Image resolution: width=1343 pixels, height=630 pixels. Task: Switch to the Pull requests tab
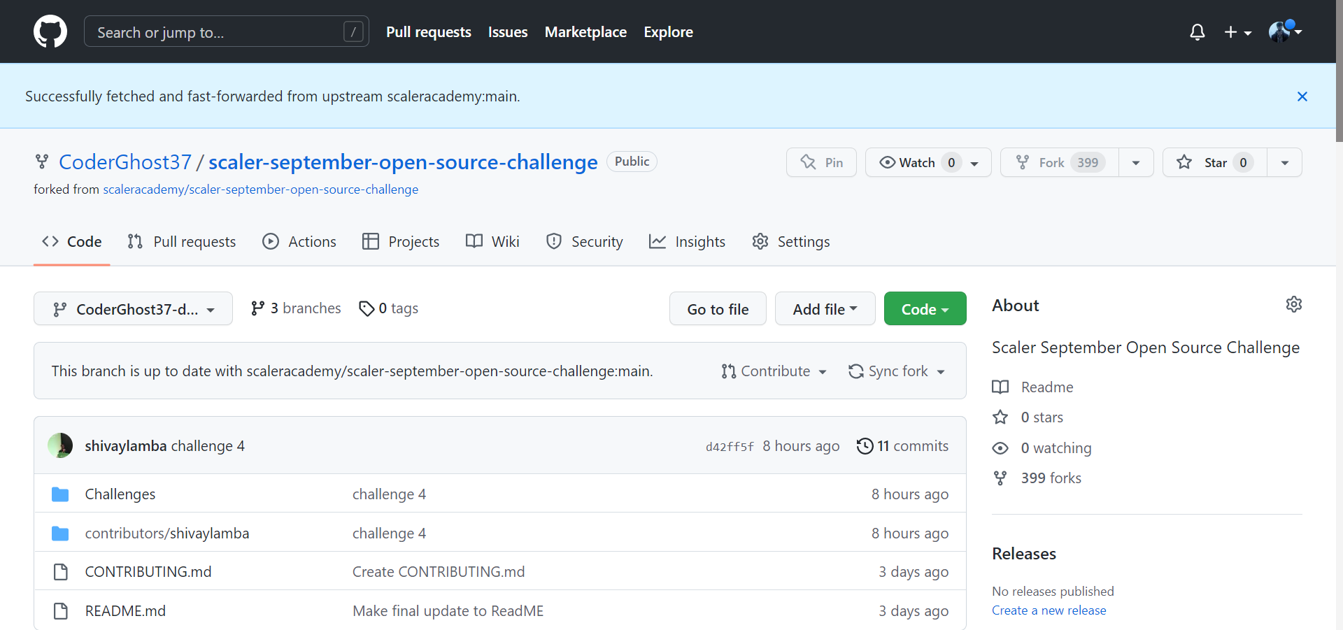(x=181, y=241)
